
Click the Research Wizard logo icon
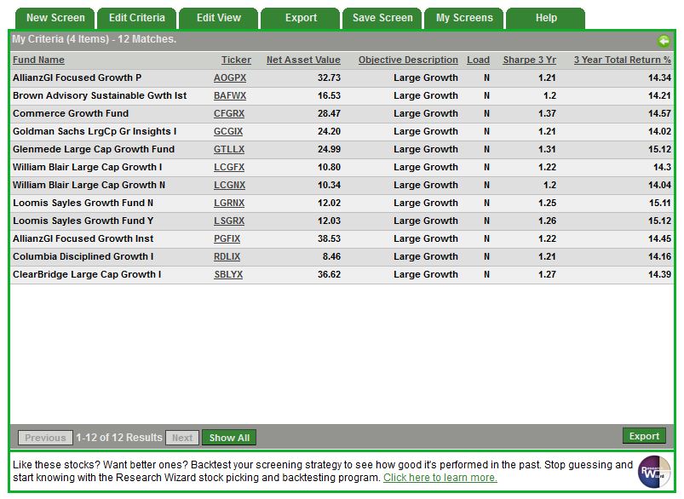[x=654, y=472]
